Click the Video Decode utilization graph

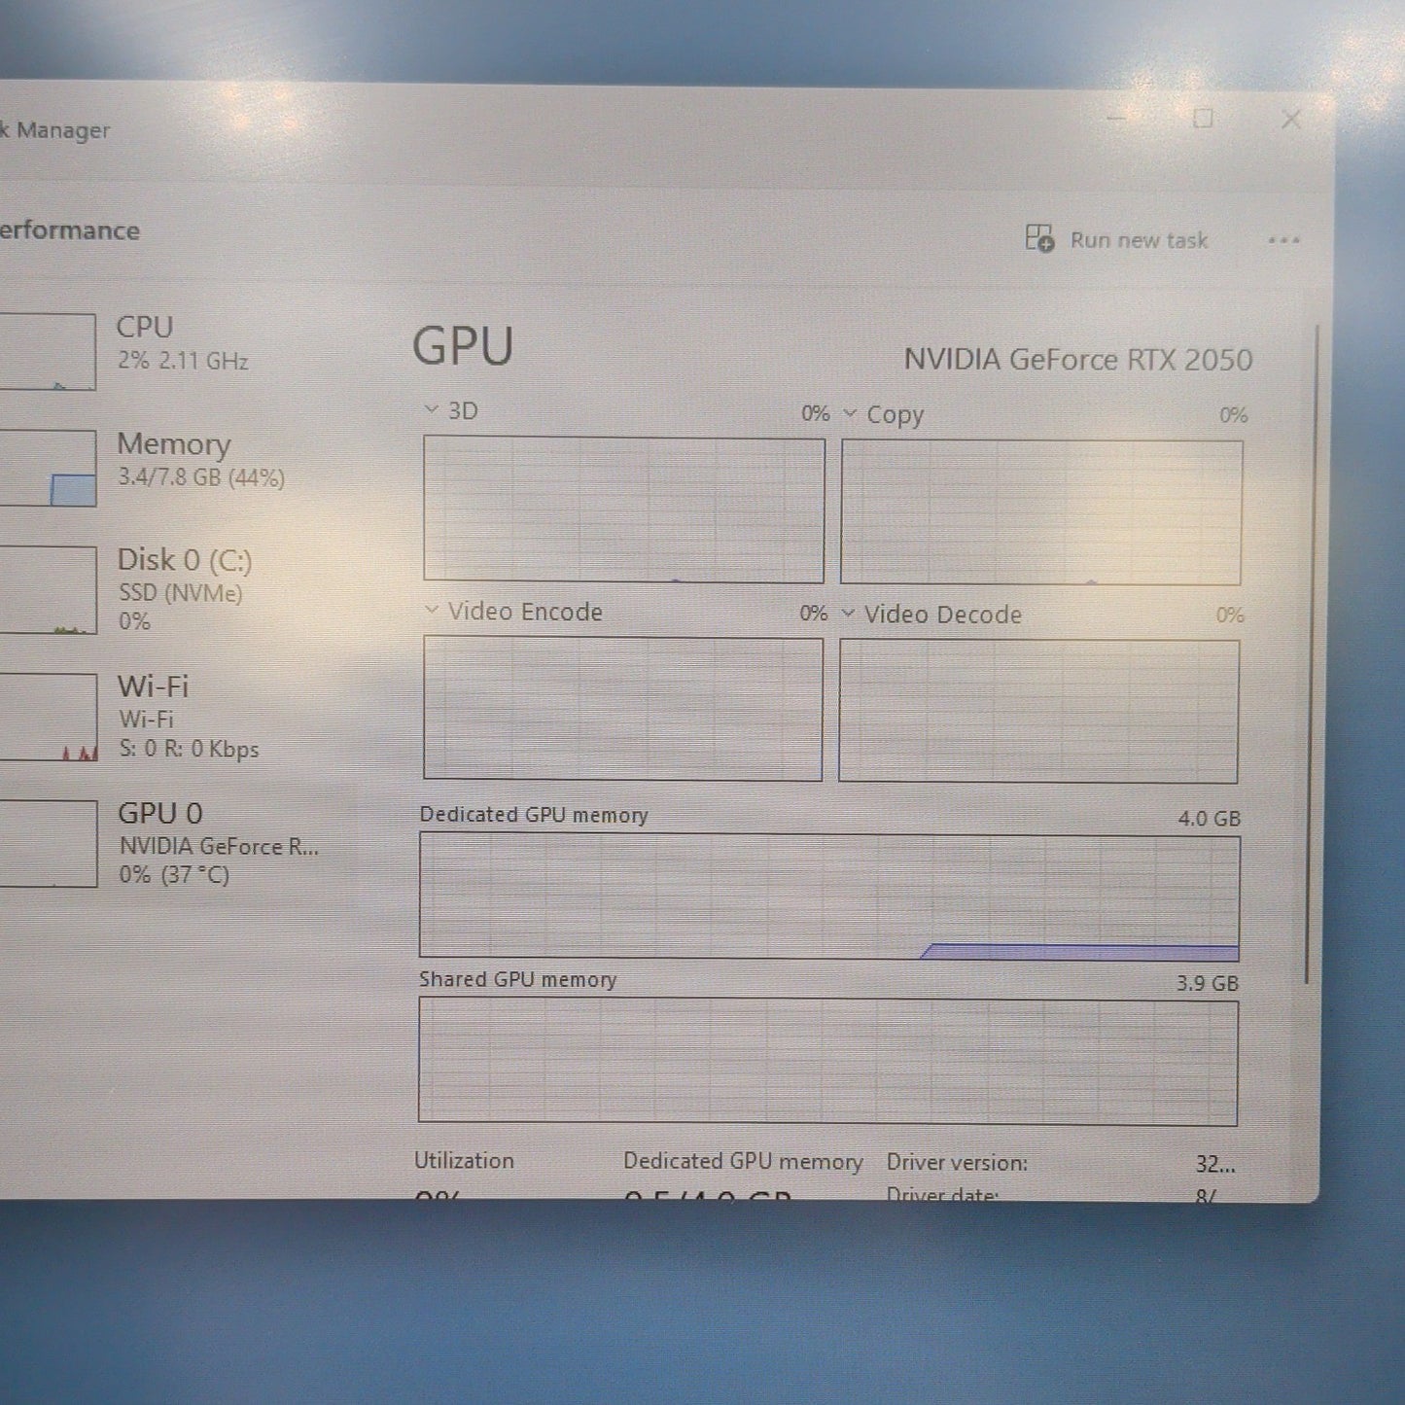tap(1038, 711)
